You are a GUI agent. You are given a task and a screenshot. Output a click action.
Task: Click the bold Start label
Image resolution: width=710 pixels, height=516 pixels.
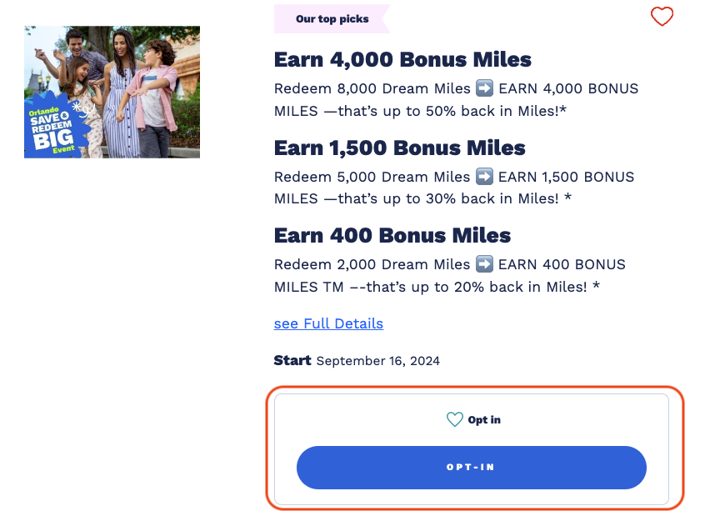(292, 361)
